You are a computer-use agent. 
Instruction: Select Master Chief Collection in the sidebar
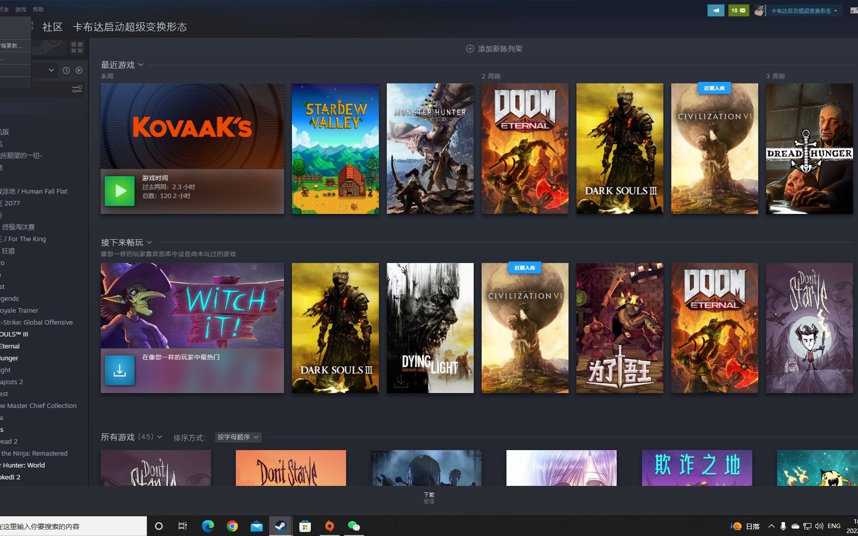(x=39, y=405)
